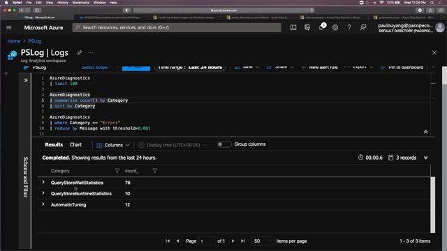Open the Safari File menu
Image resolution: width=447 pixels, height=251 pixels.
pos(29,3)
